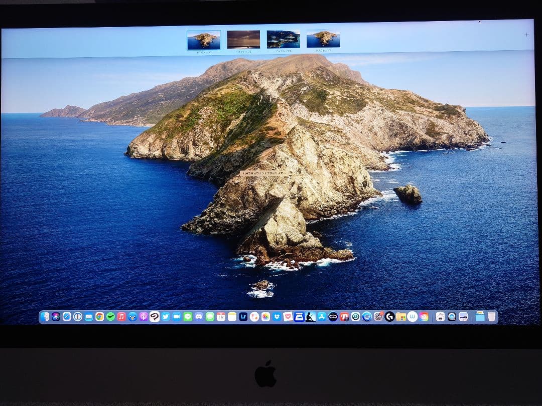Open Finder from the Dock

coord(45,317)
